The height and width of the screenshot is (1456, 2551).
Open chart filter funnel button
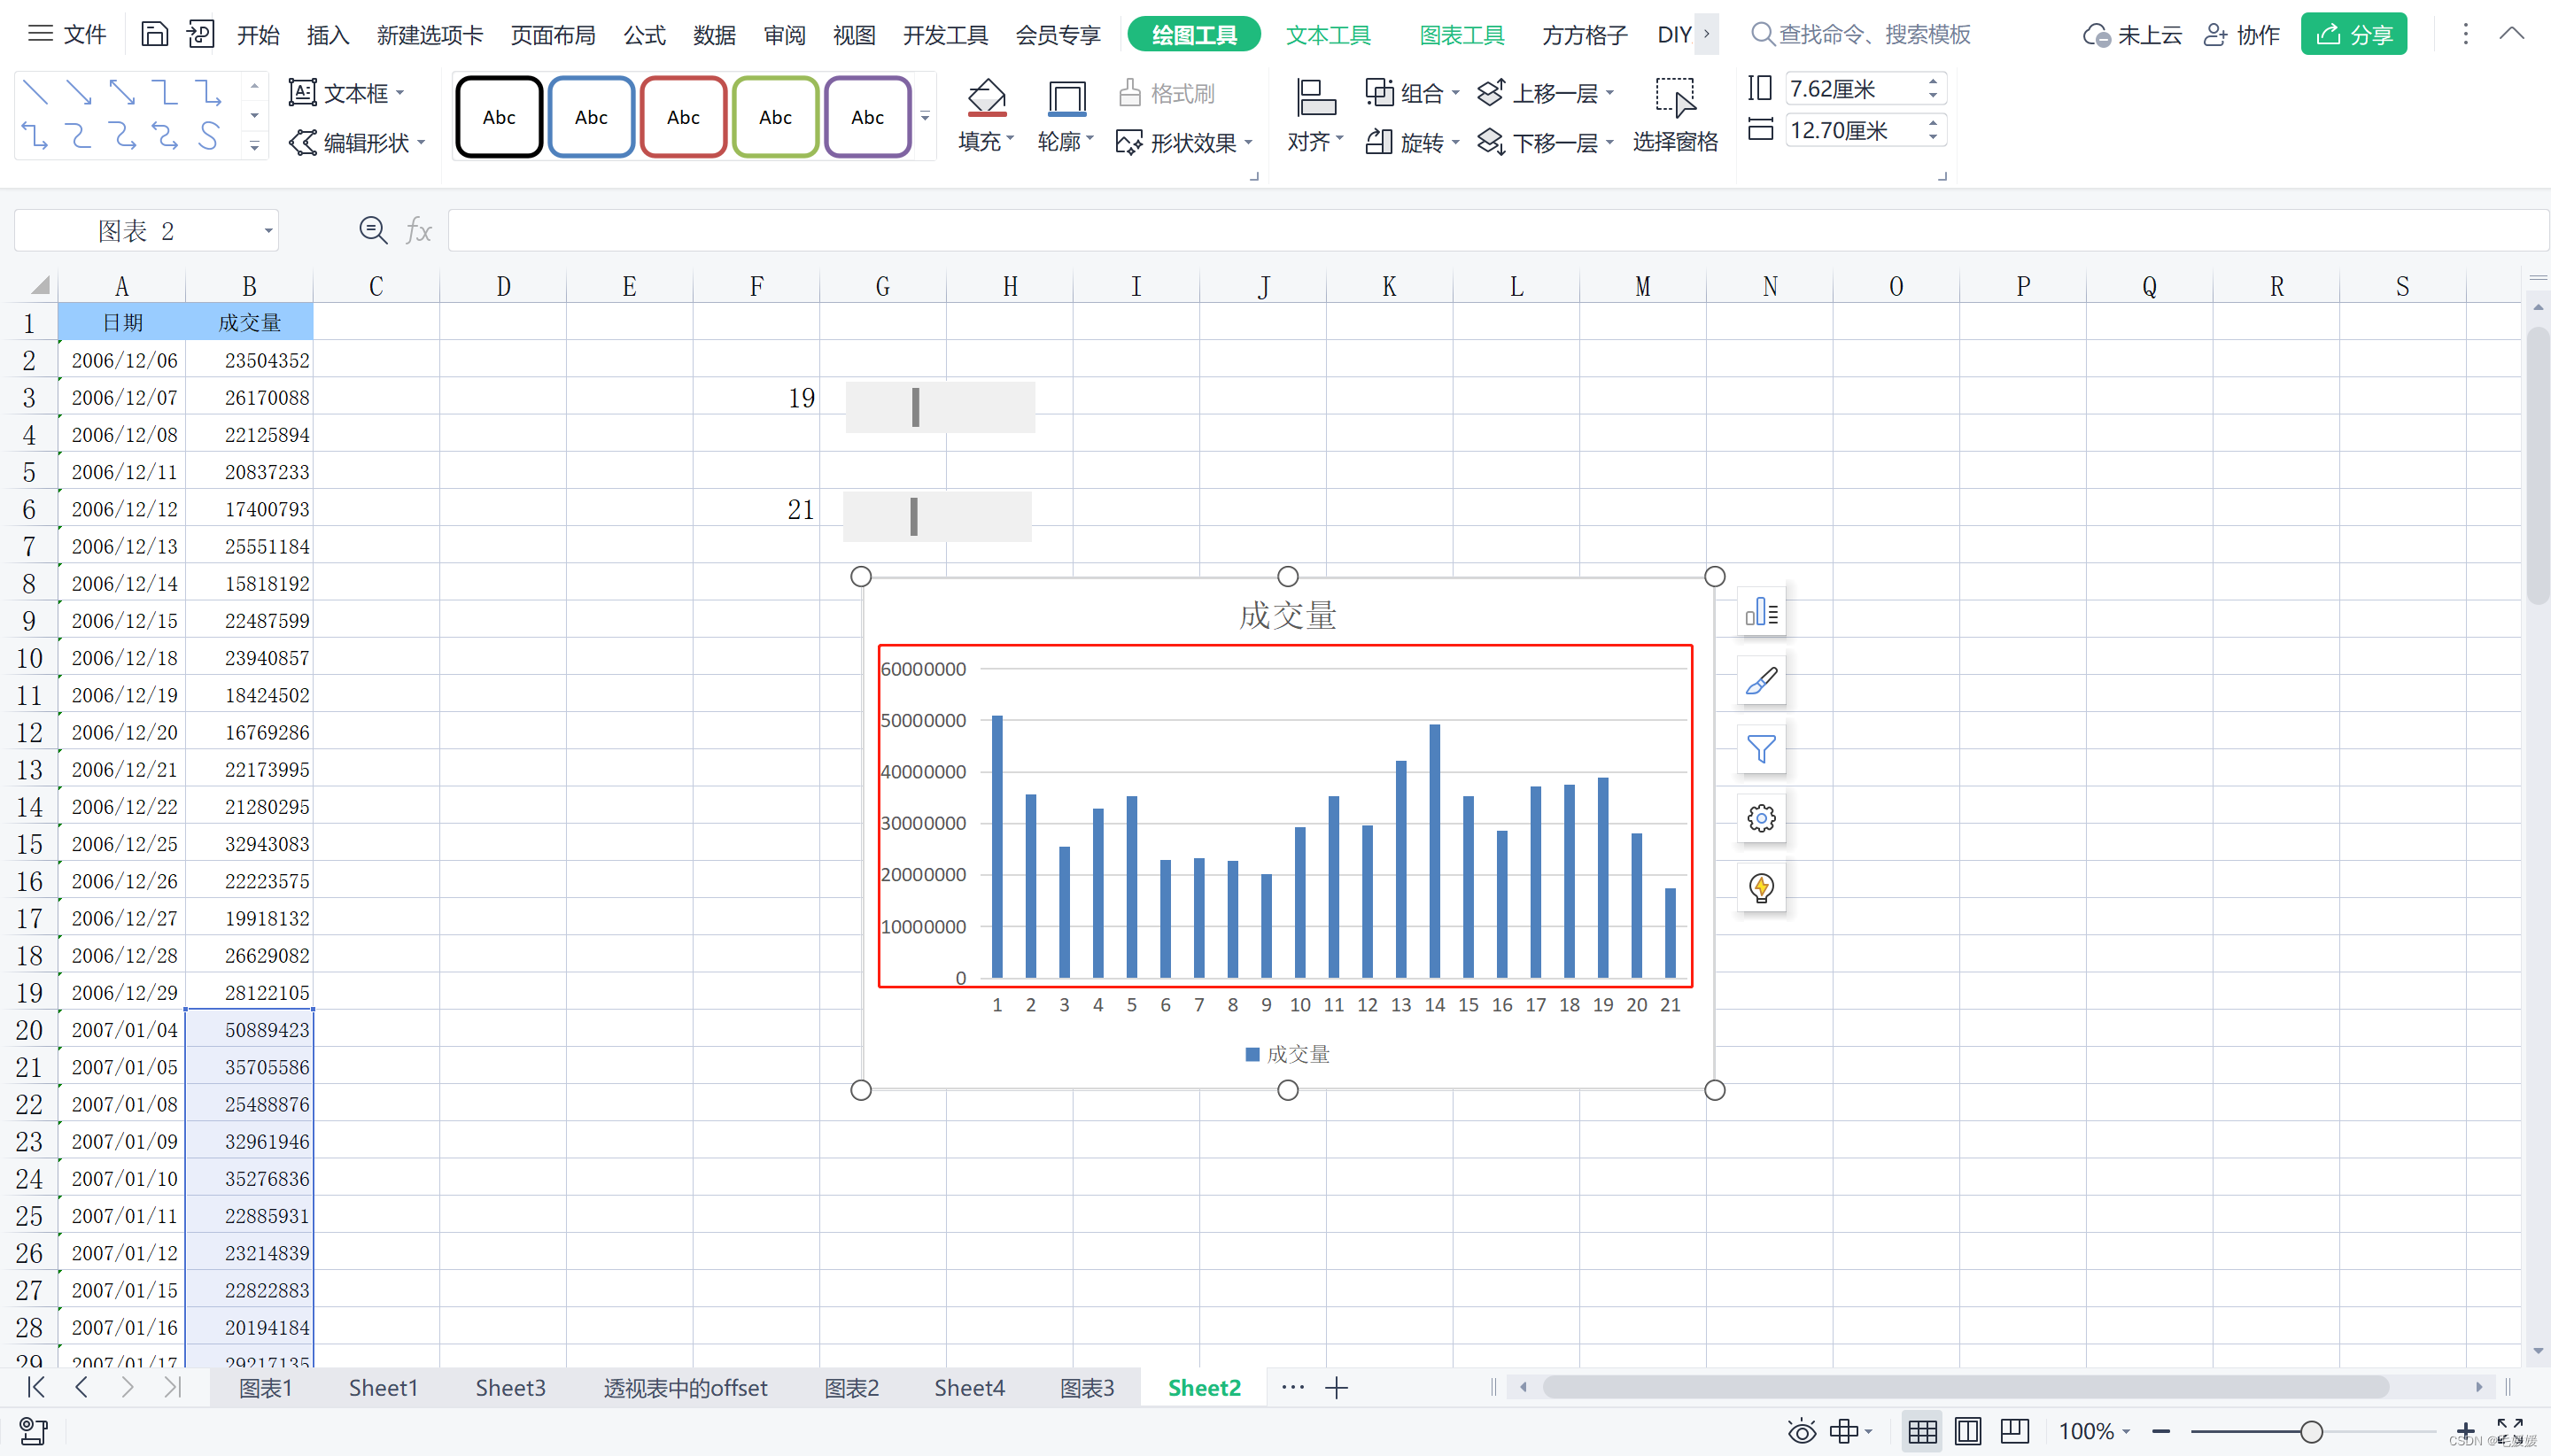coord(1761,749)
